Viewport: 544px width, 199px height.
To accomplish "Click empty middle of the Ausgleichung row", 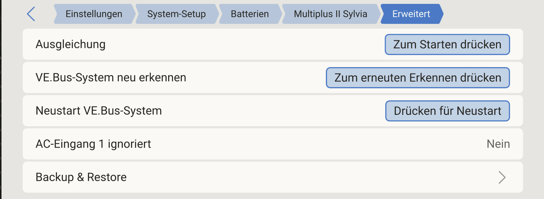I will 240,44.
